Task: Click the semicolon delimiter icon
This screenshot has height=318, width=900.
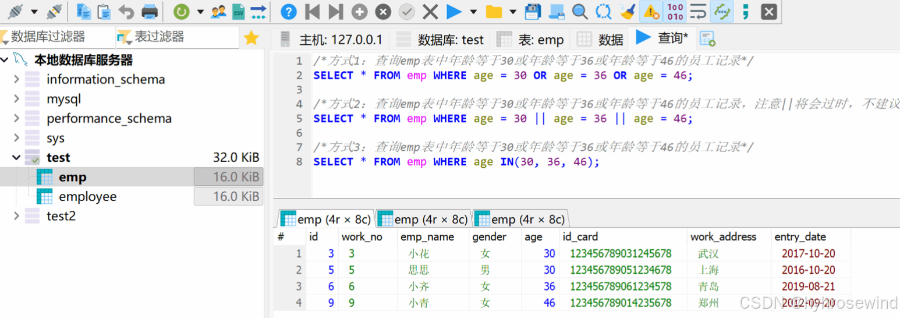Action: (745, 11)
